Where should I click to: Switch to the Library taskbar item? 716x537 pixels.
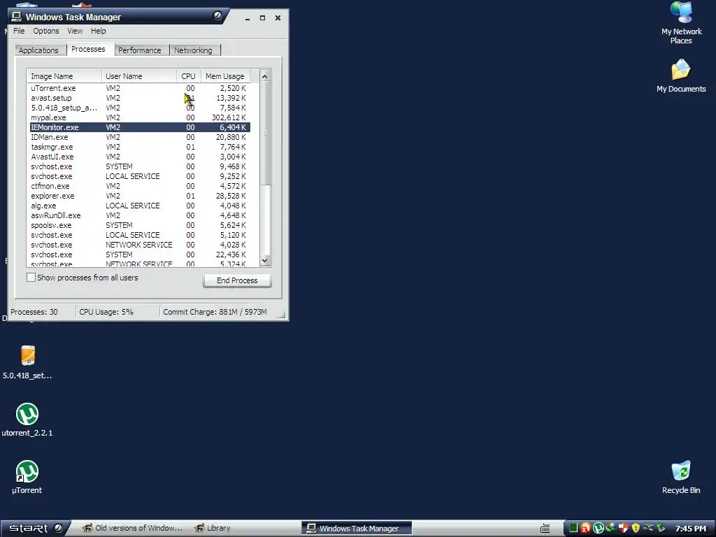(213, 529)
